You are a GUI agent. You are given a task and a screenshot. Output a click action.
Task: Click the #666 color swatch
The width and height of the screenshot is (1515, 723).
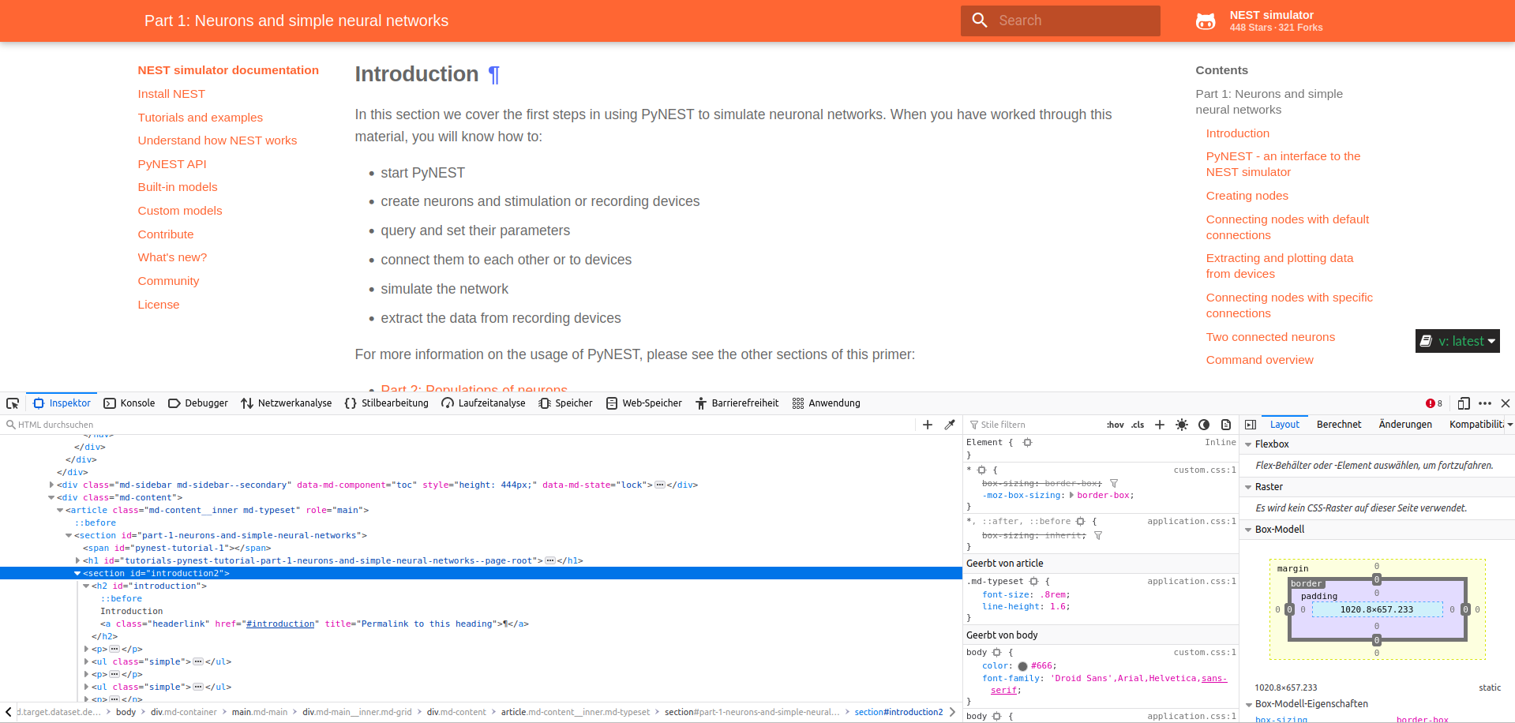tap(1023, 665)
